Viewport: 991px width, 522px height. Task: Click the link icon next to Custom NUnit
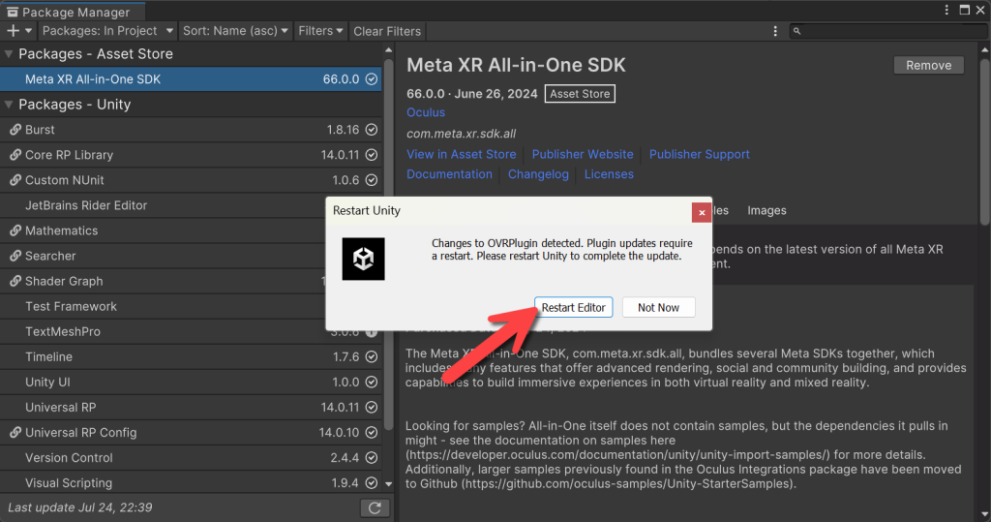point(15,180)
